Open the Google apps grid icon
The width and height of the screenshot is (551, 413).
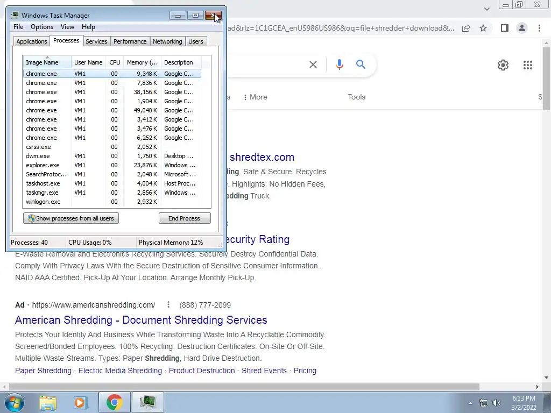[527, 65]
